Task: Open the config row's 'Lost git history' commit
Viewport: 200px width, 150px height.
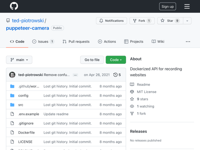Action: (x=67, y=96)
